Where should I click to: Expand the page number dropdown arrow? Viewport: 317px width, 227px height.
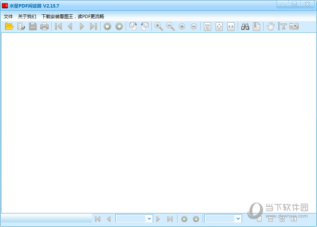click(x=149, y=219)
